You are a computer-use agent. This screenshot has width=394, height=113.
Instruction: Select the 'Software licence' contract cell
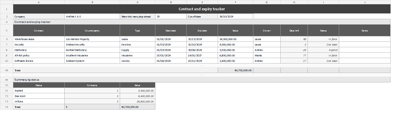(39, 61)
